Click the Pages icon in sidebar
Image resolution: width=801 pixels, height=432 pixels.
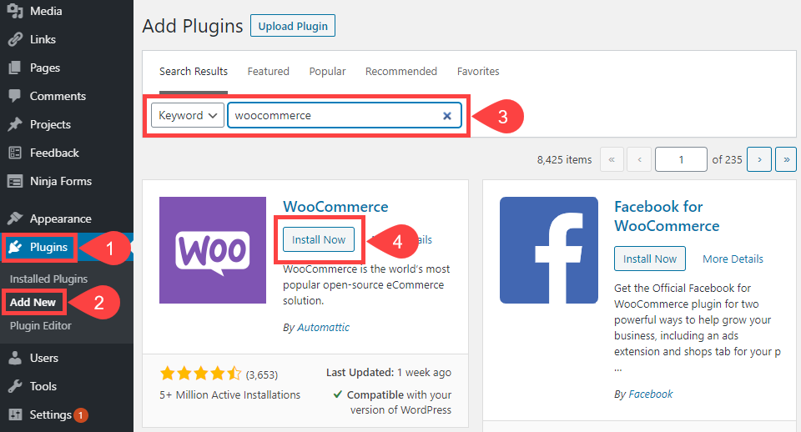click(x=15, y=68)
